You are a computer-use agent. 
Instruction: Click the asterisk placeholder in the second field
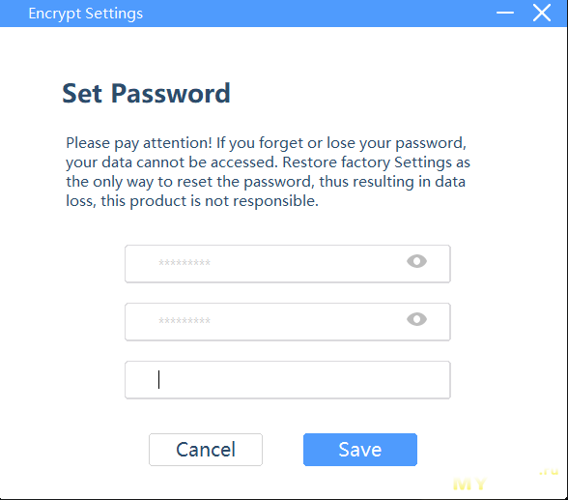(185, 321)
